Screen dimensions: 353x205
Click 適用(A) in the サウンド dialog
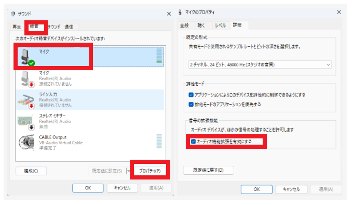156,188
